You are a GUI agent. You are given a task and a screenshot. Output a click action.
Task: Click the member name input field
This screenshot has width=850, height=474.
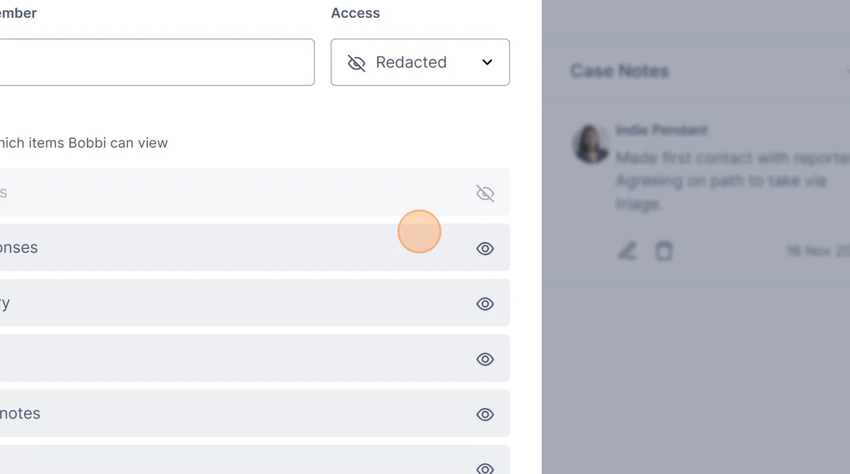pos(154,62)
